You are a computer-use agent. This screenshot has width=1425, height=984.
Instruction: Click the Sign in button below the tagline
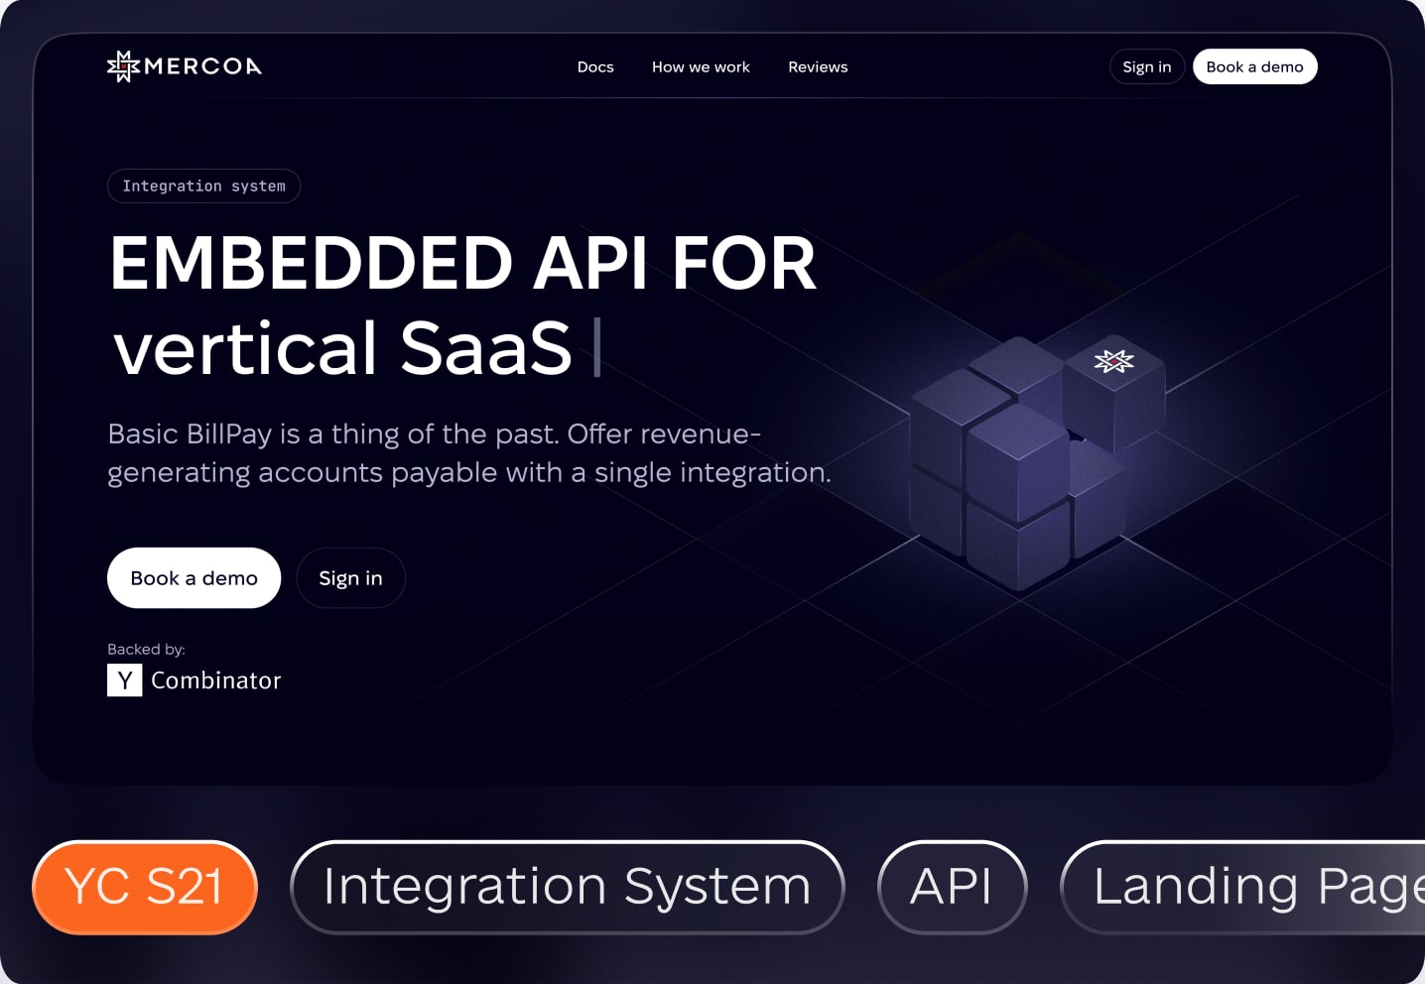(x=350, y=577)
